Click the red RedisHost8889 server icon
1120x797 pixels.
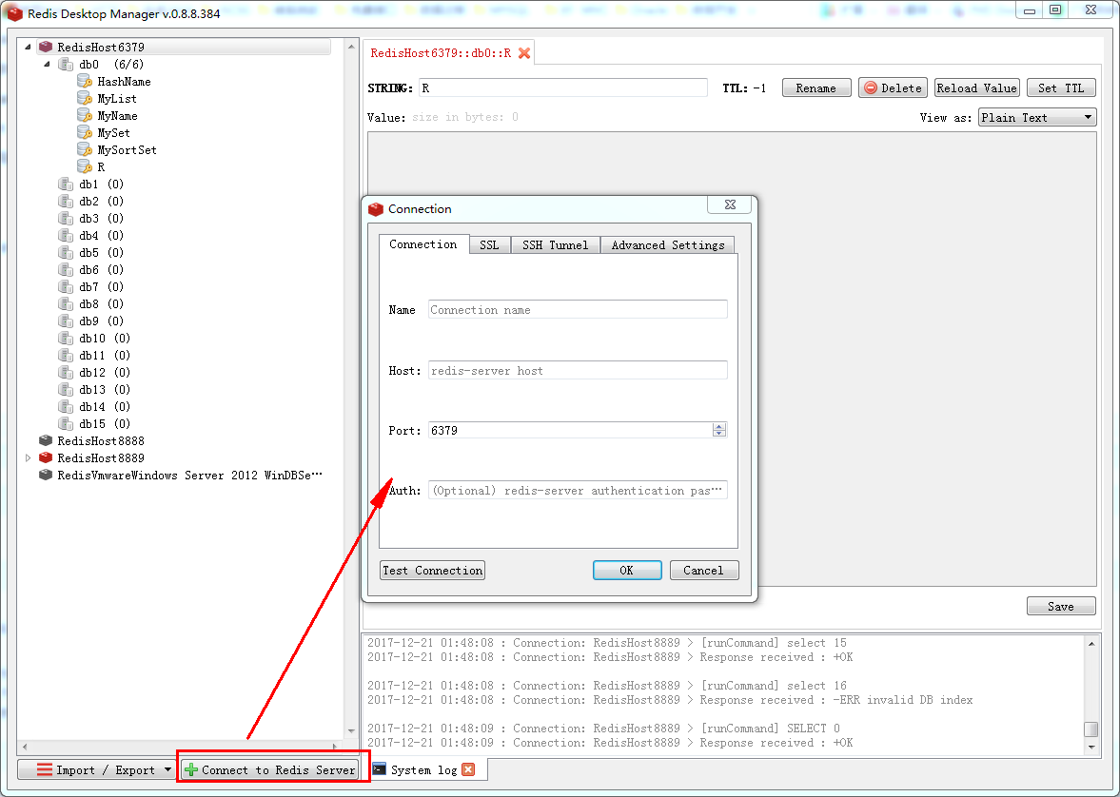point(46,457)
